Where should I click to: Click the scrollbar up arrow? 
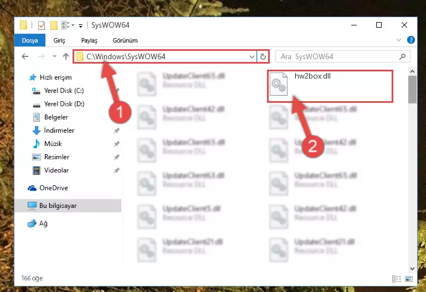412,71
